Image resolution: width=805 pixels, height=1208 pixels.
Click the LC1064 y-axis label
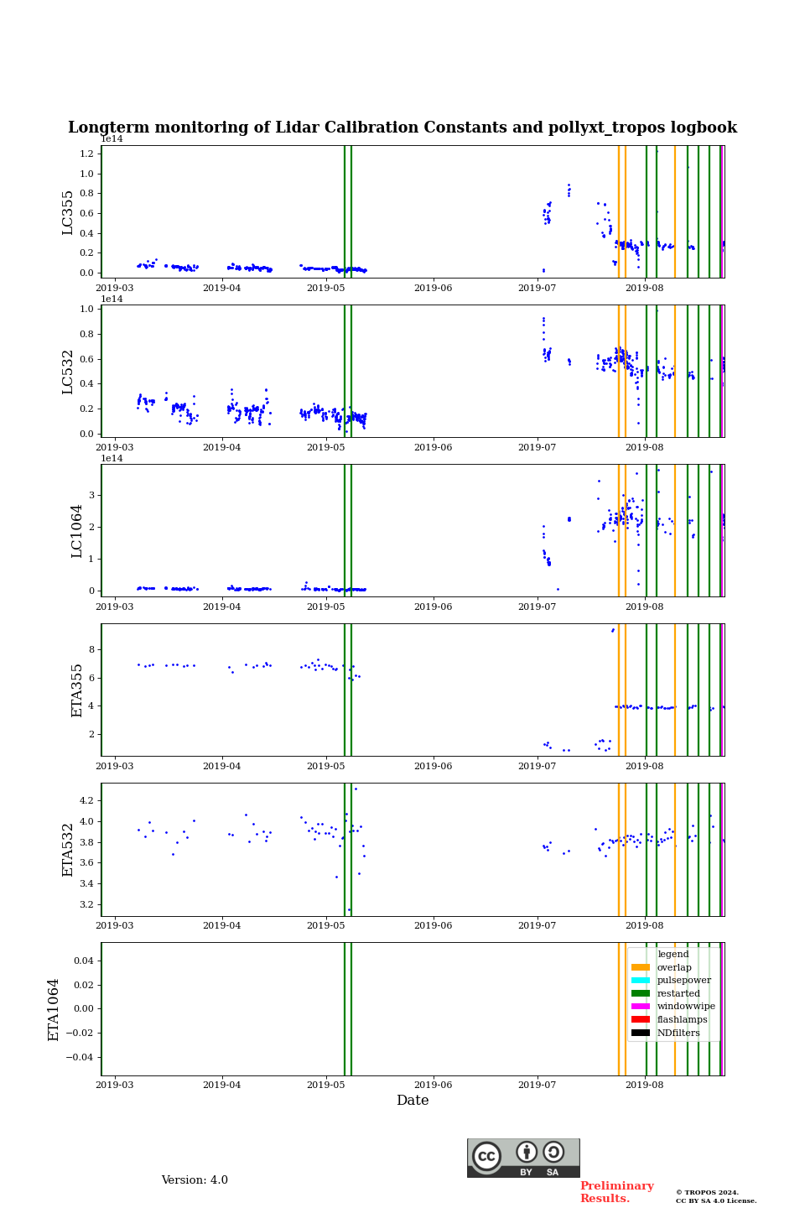coord(77,531)
